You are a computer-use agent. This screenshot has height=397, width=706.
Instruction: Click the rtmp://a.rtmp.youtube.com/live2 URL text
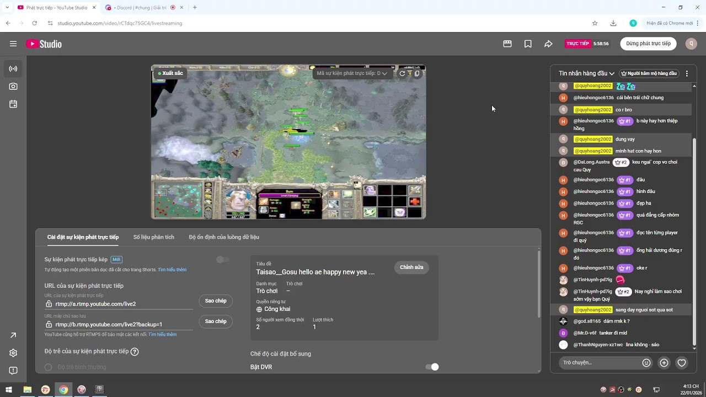(95, 304)
